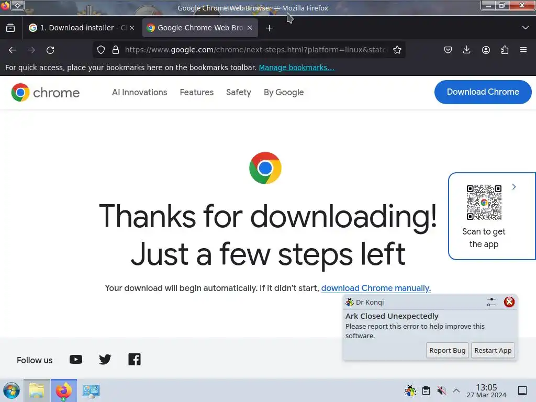Open AI Innovations menu item

139,93
